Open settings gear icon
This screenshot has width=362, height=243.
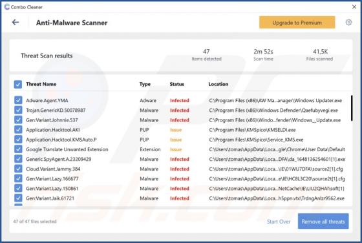click(x=348, y=23)
